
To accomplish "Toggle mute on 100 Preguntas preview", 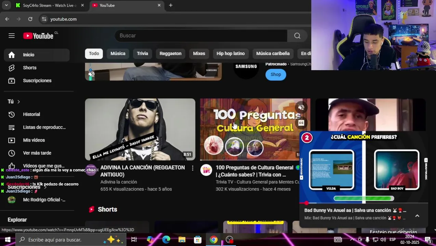I will (301, 107).
